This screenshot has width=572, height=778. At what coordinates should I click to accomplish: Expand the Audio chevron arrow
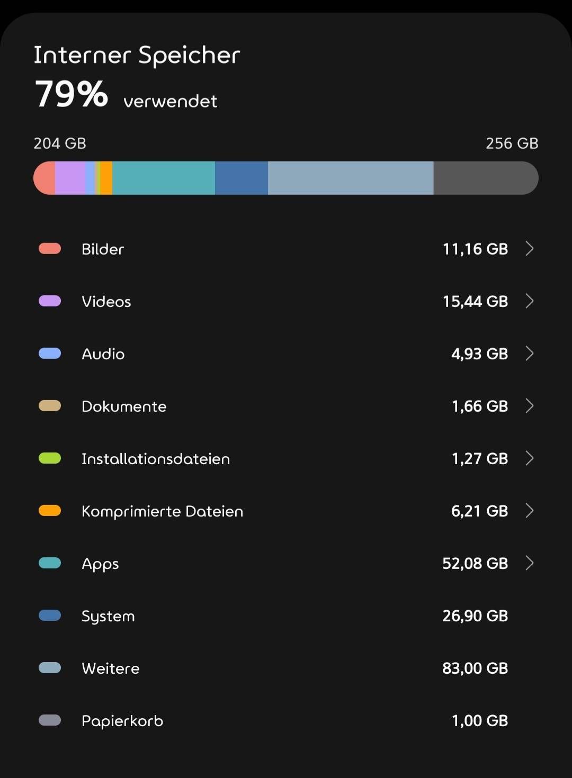tap(529, 354)
